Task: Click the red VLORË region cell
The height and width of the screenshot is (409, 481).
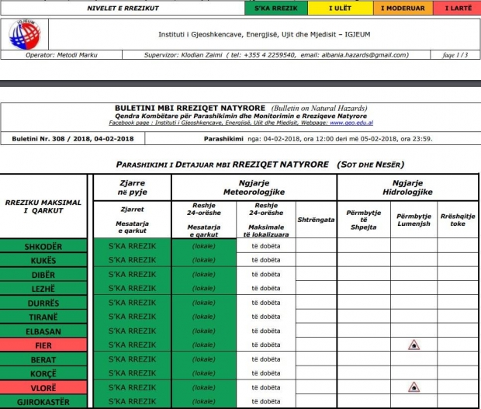Action: pos(43,386)
